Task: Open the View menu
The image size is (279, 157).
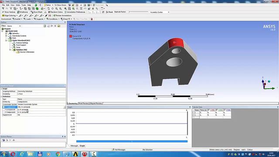Action: click(13, 5)
